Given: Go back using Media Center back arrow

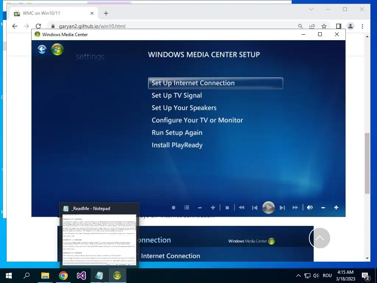Looking at the screenshot, I should click(x=42, y=49).
